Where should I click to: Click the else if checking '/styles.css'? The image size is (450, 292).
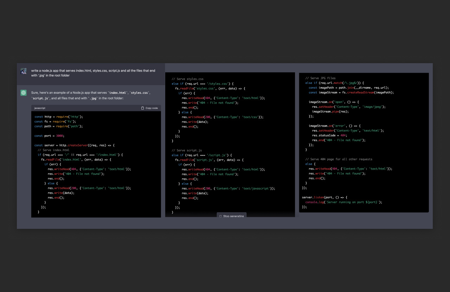point(203,84)
